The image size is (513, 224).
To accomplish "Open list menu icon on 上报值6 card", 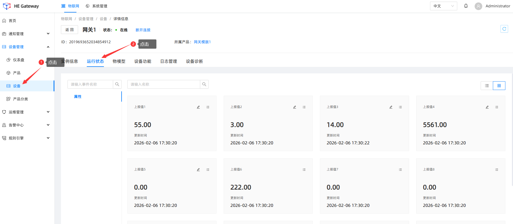I will tap(304, 170).
